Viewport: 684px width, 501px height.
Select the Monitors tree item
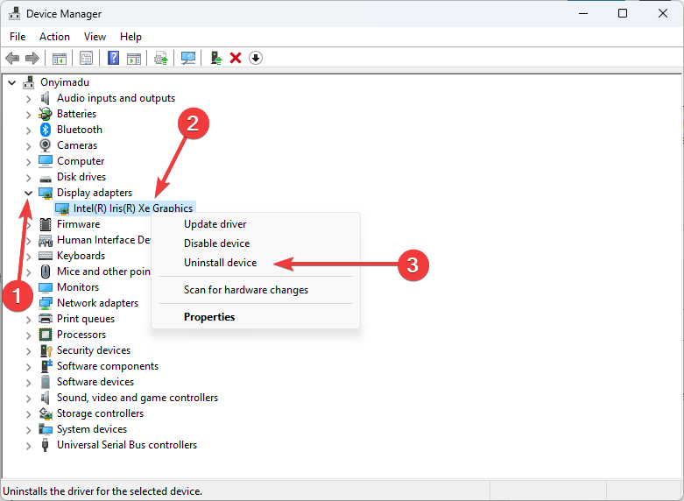point(78,287)
